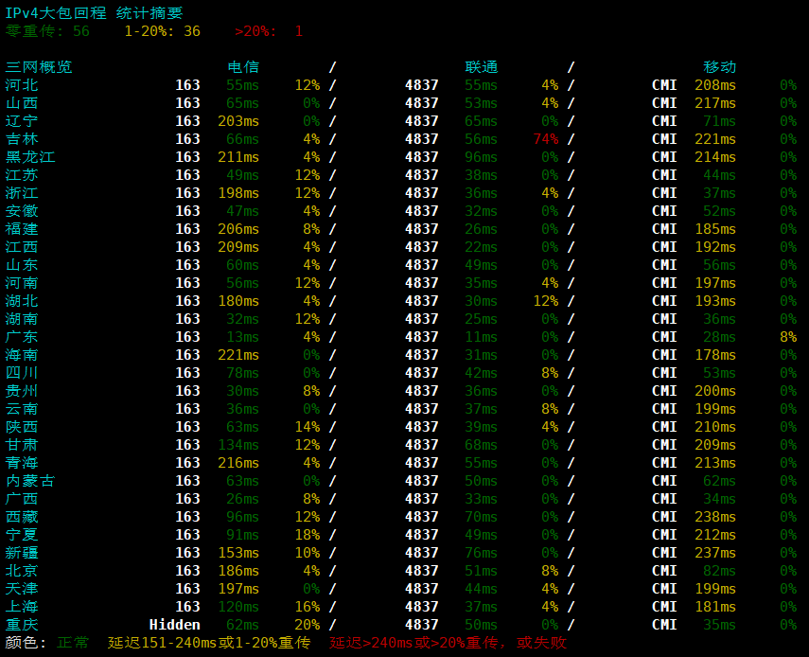The width and height of the screenshot is (809, 657).
Task: Click the 14% telecom loss for 陕西
Action: tap(308, 427)
